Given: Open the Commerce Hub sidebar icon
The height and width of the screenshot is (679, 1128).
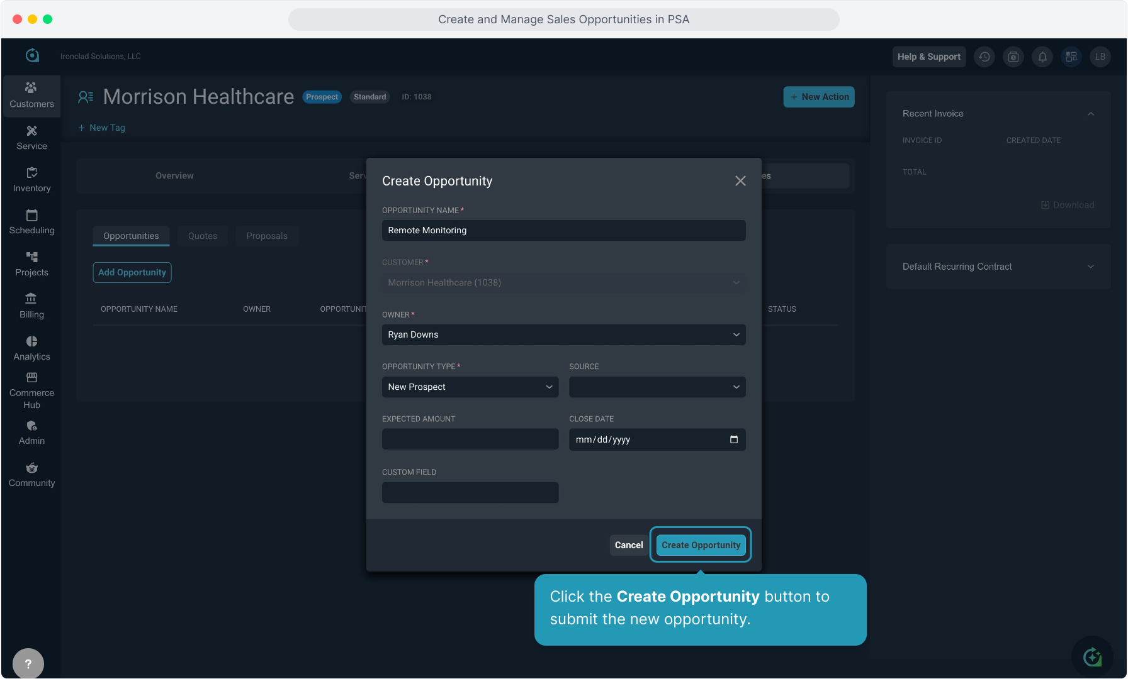Looking at the screenshot, I should [x=31, y=378].
